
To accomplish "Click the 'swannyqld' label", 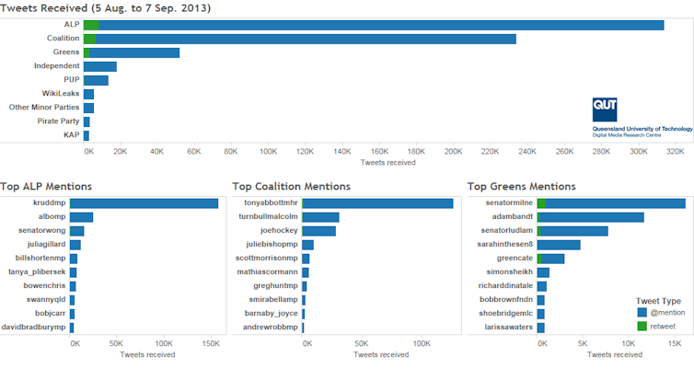I will (46, 299).
